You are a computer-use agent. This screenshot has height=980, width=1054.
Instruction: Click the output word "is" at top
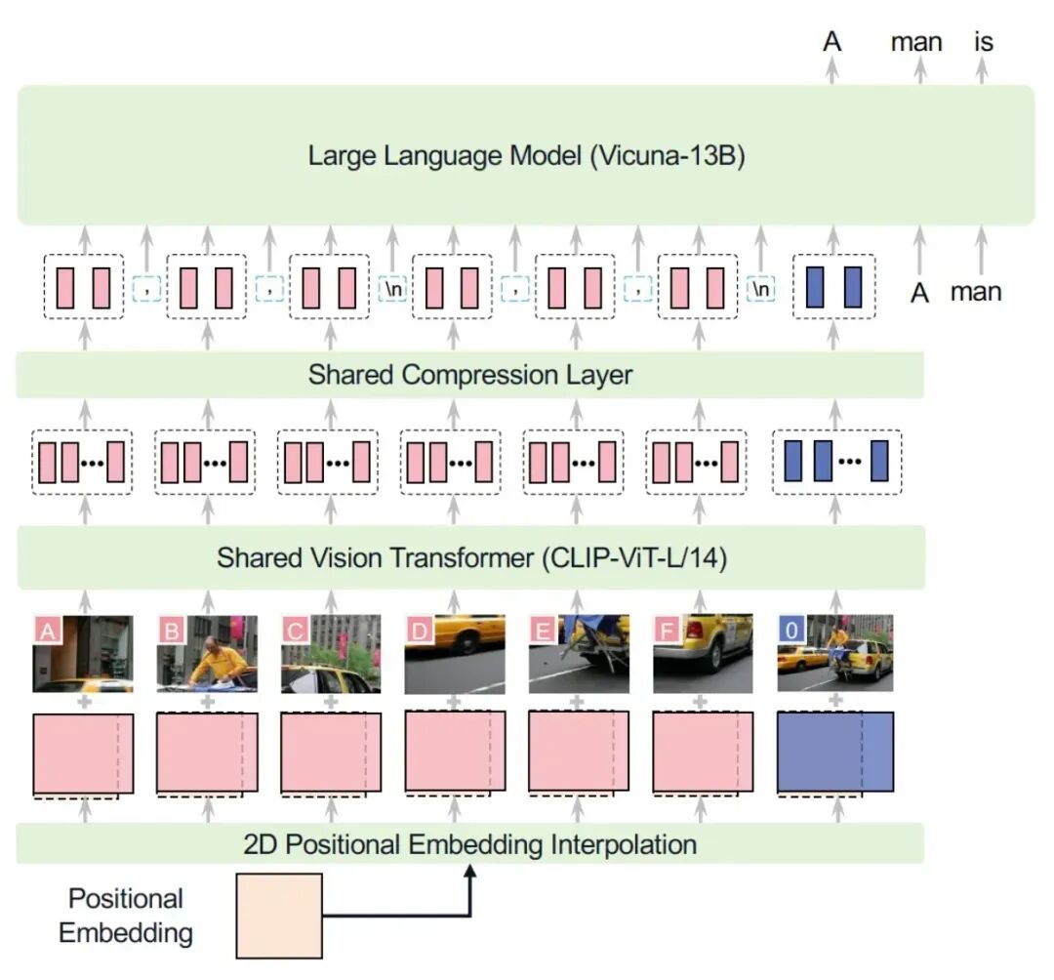tap(984, 42)
